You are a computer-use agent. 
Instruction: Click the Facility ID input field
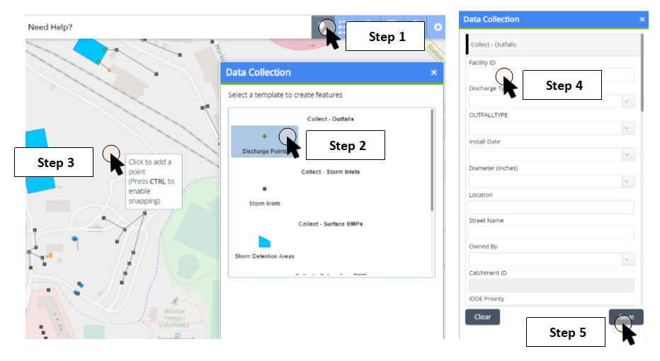click(551, 75)
